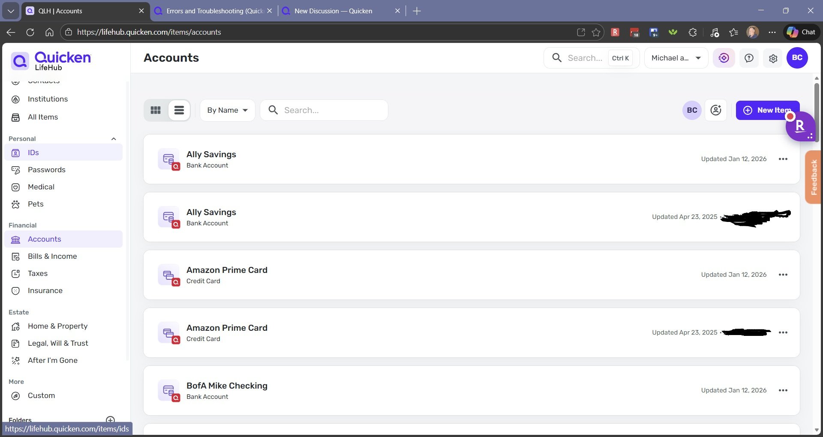
Task: Go to IDs in the sidebar
Action: pos(63,153)
